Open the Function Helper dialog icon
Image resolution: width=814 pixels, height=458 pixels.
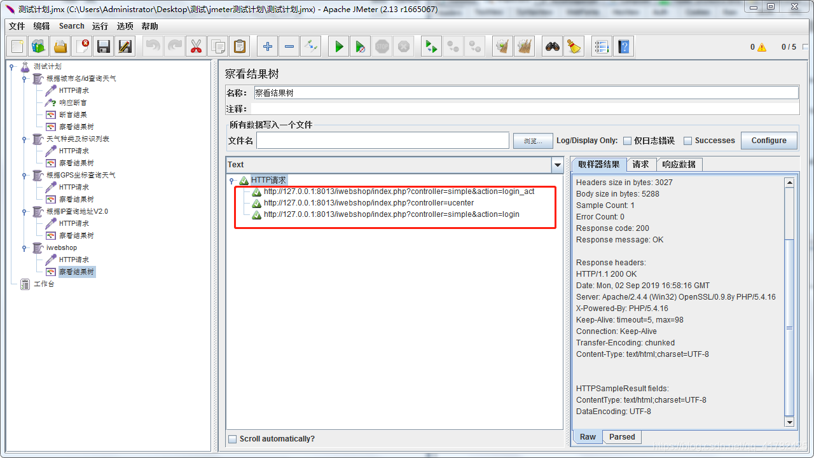[602, 46]
